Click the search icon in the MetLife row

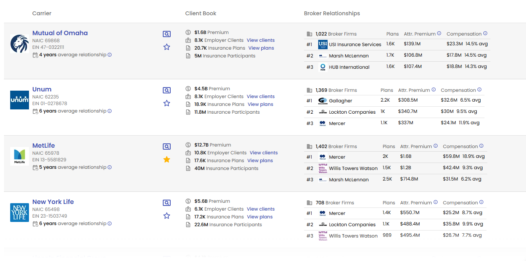pos(167,147)
